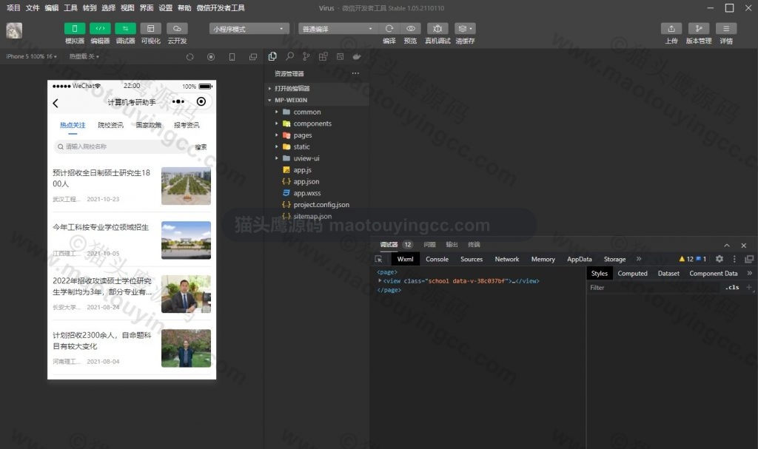Screen dimensions: 758x449
Task: Open the 小程序模式 mode dropdown
Action: click(x=249, y=29)
